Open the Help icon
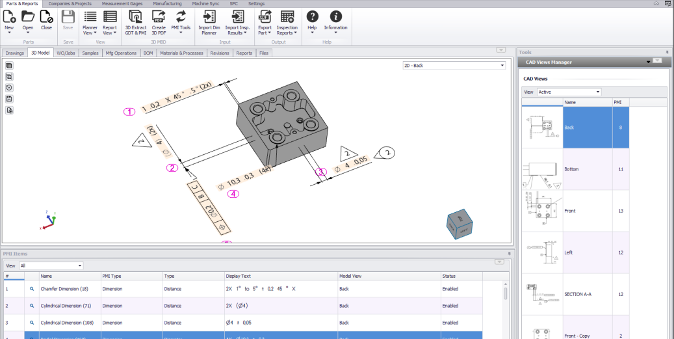 click(313, 16)
